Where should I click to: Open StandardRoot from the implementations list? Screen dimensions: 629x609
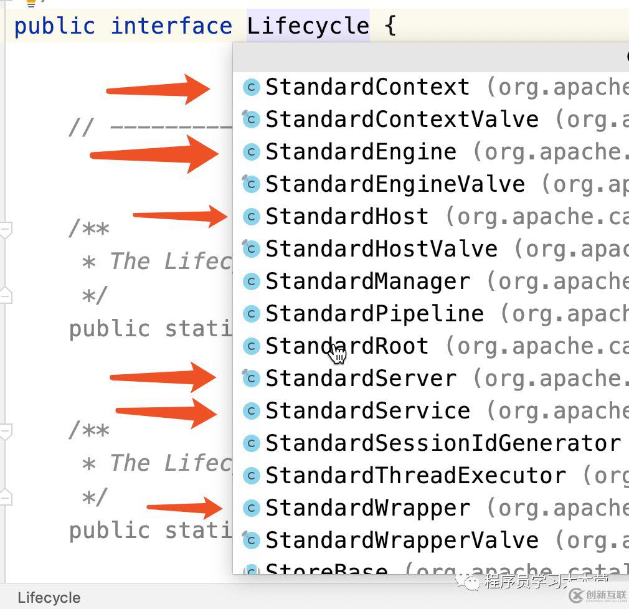point(347,346)
